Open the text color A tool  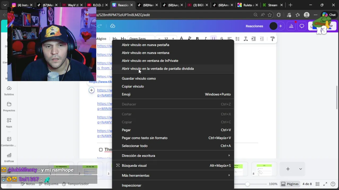click(181, 39)
